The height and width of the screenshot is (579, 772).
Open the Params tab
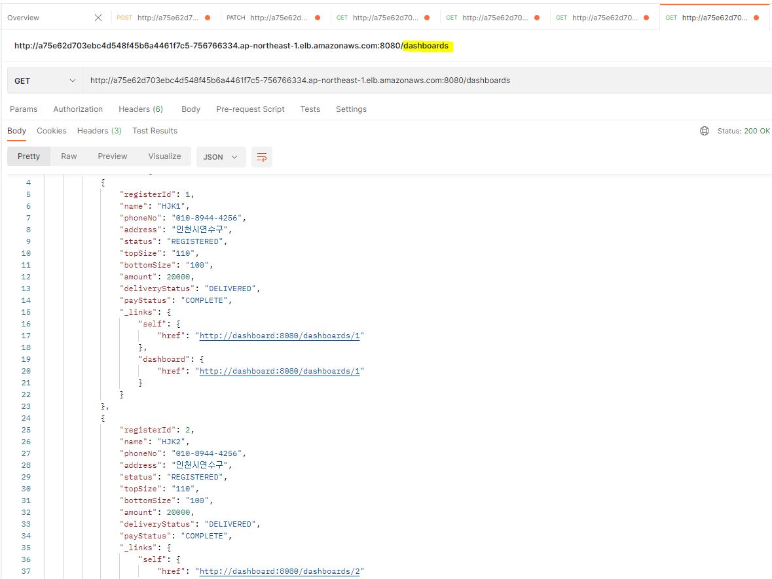[x=24, y=109]
